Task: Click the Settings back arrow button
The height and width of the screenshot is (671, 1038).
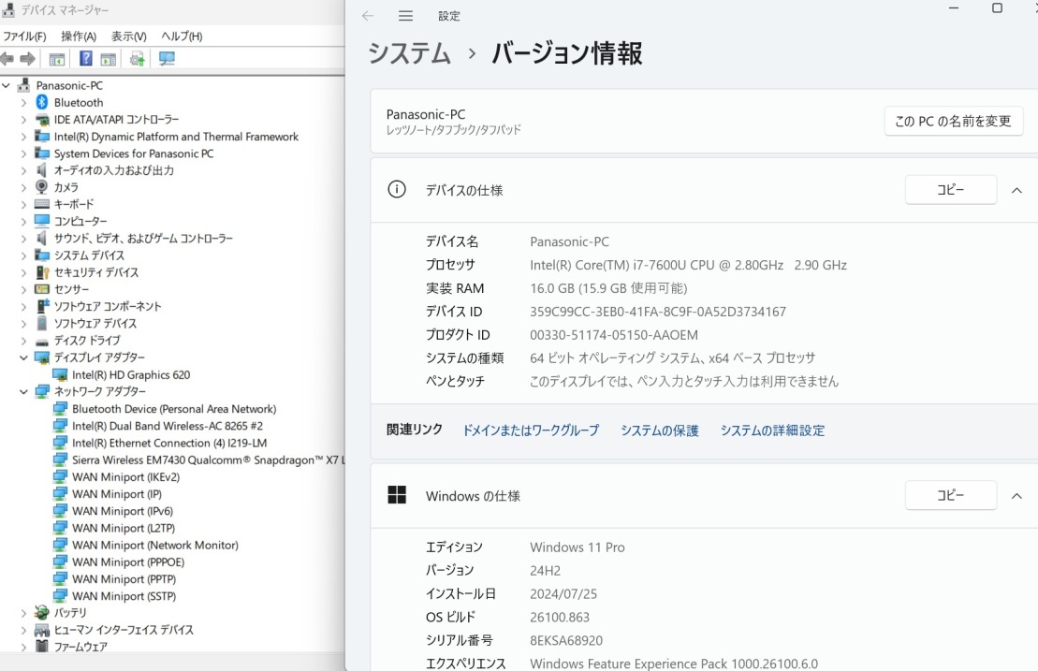Action: (x=368, y=16)
